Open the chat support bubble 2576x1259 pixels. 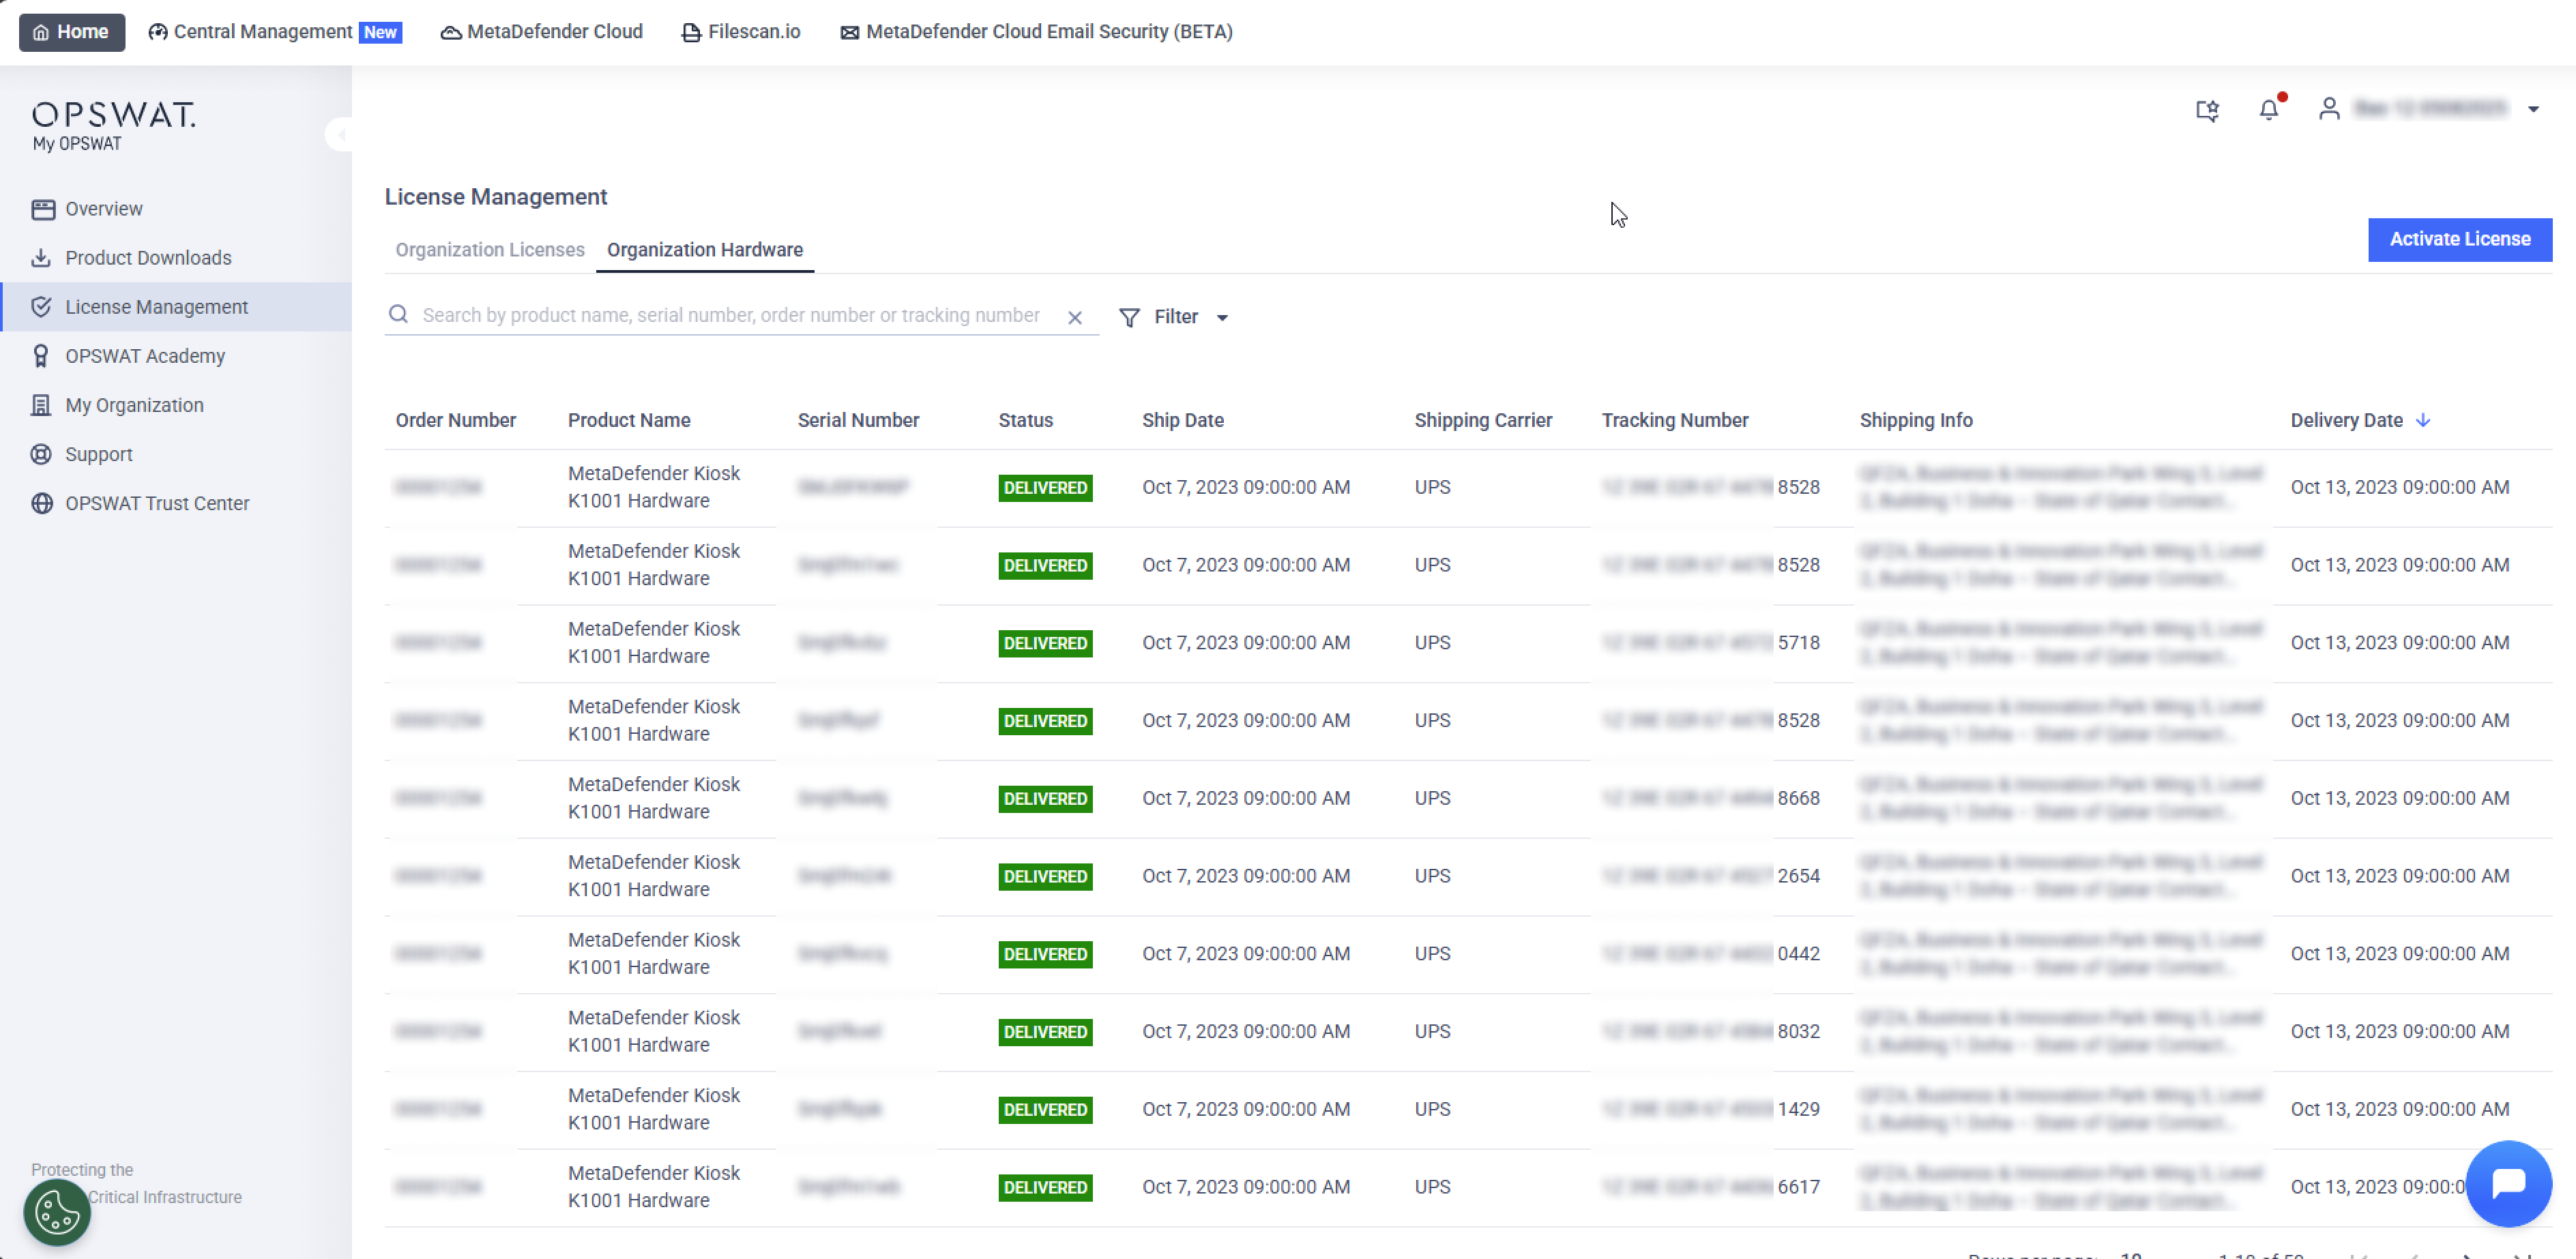coord(2508,1183)
